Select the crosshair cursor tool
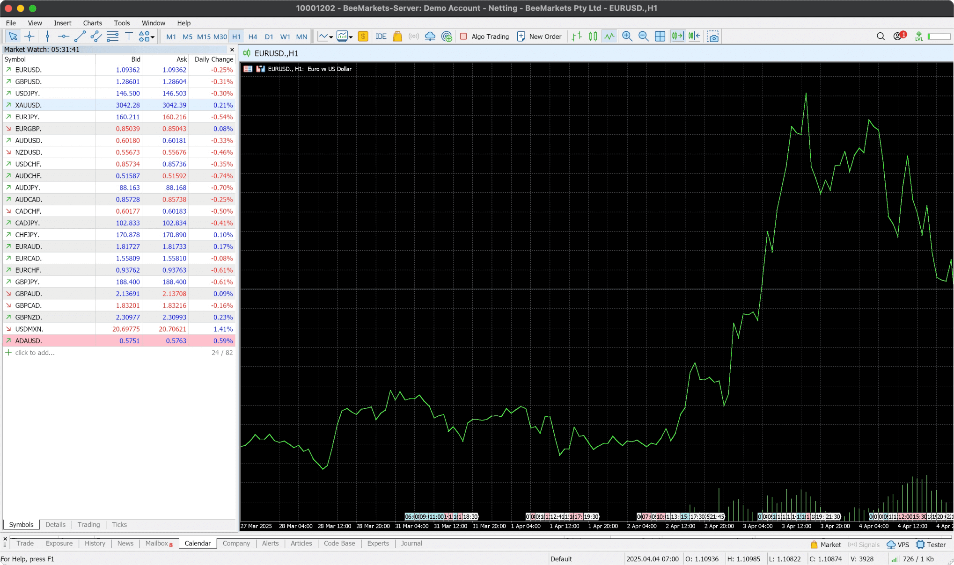 [29, 36]
